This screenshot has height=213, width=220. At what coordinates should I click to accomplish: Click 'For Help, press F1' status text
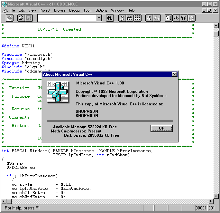(x=22, y=208)
